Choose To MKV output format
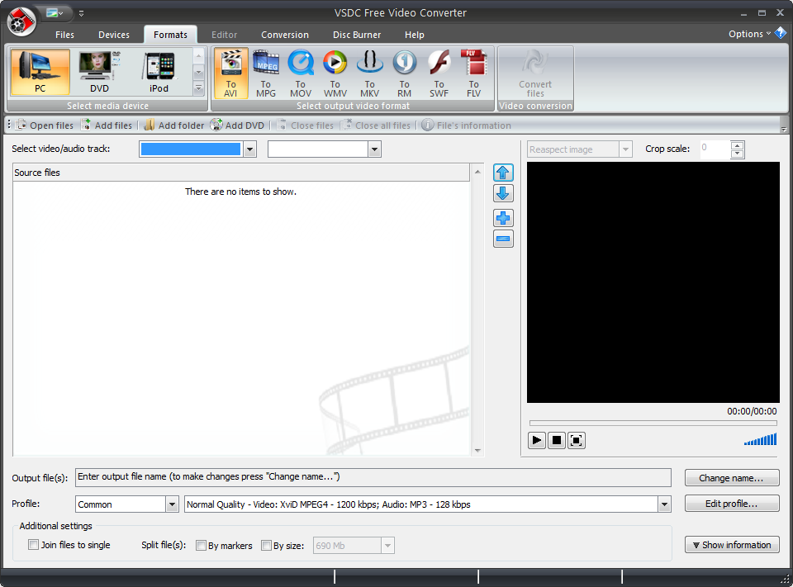Image resolution: width=793 pixels, height=587 pixels. click(x=370, y=73)
